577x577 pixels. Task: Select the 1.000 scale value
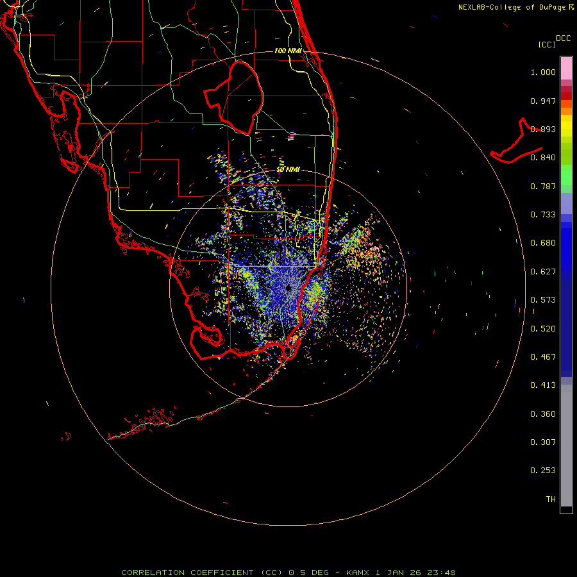pos(543,72)
